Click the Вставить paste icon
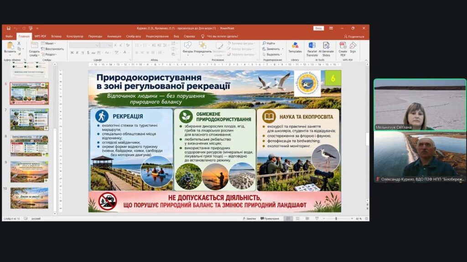 tap(10, 45)
